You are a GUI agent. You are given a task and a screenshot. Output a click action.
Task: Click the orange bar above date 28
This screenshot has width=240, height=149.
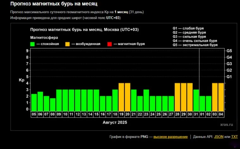177,96
